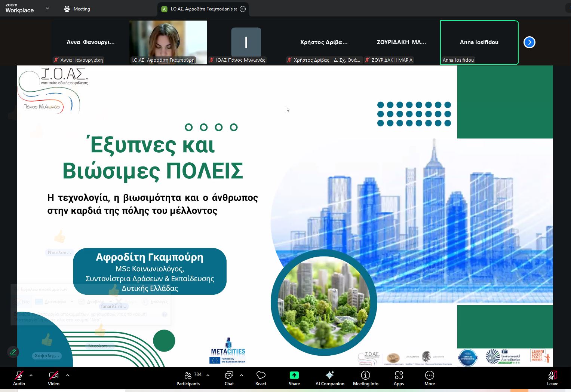
Task: Open the More options ellipsis
Action: click(429, 375)
